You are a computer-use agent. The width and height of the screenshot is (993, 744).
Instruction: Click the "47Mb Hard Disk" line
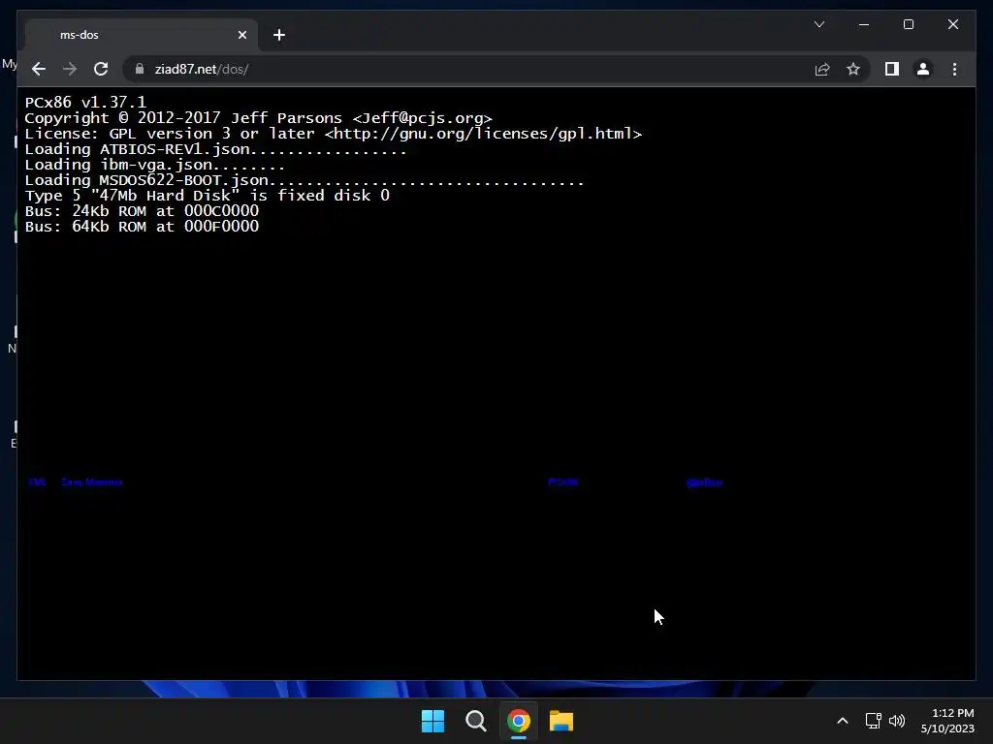point(208,196)
